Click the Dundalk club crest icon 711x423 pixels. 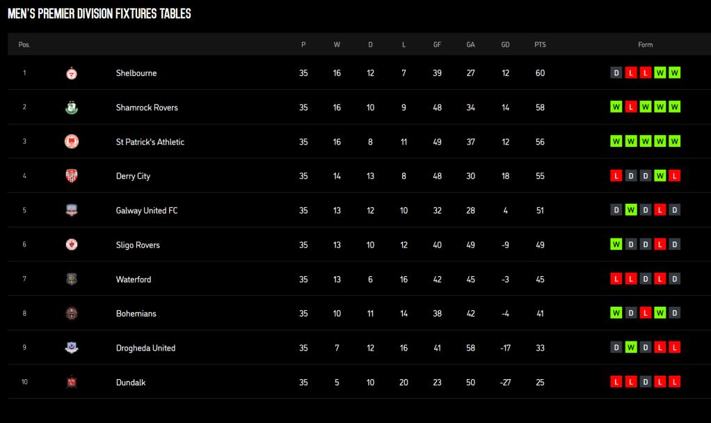click(71, 382)
